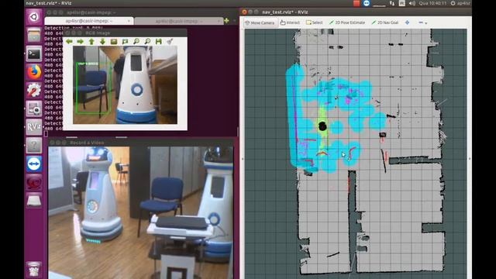
Task: Close the second terminal tab
Action: click(x=219, y=21)
